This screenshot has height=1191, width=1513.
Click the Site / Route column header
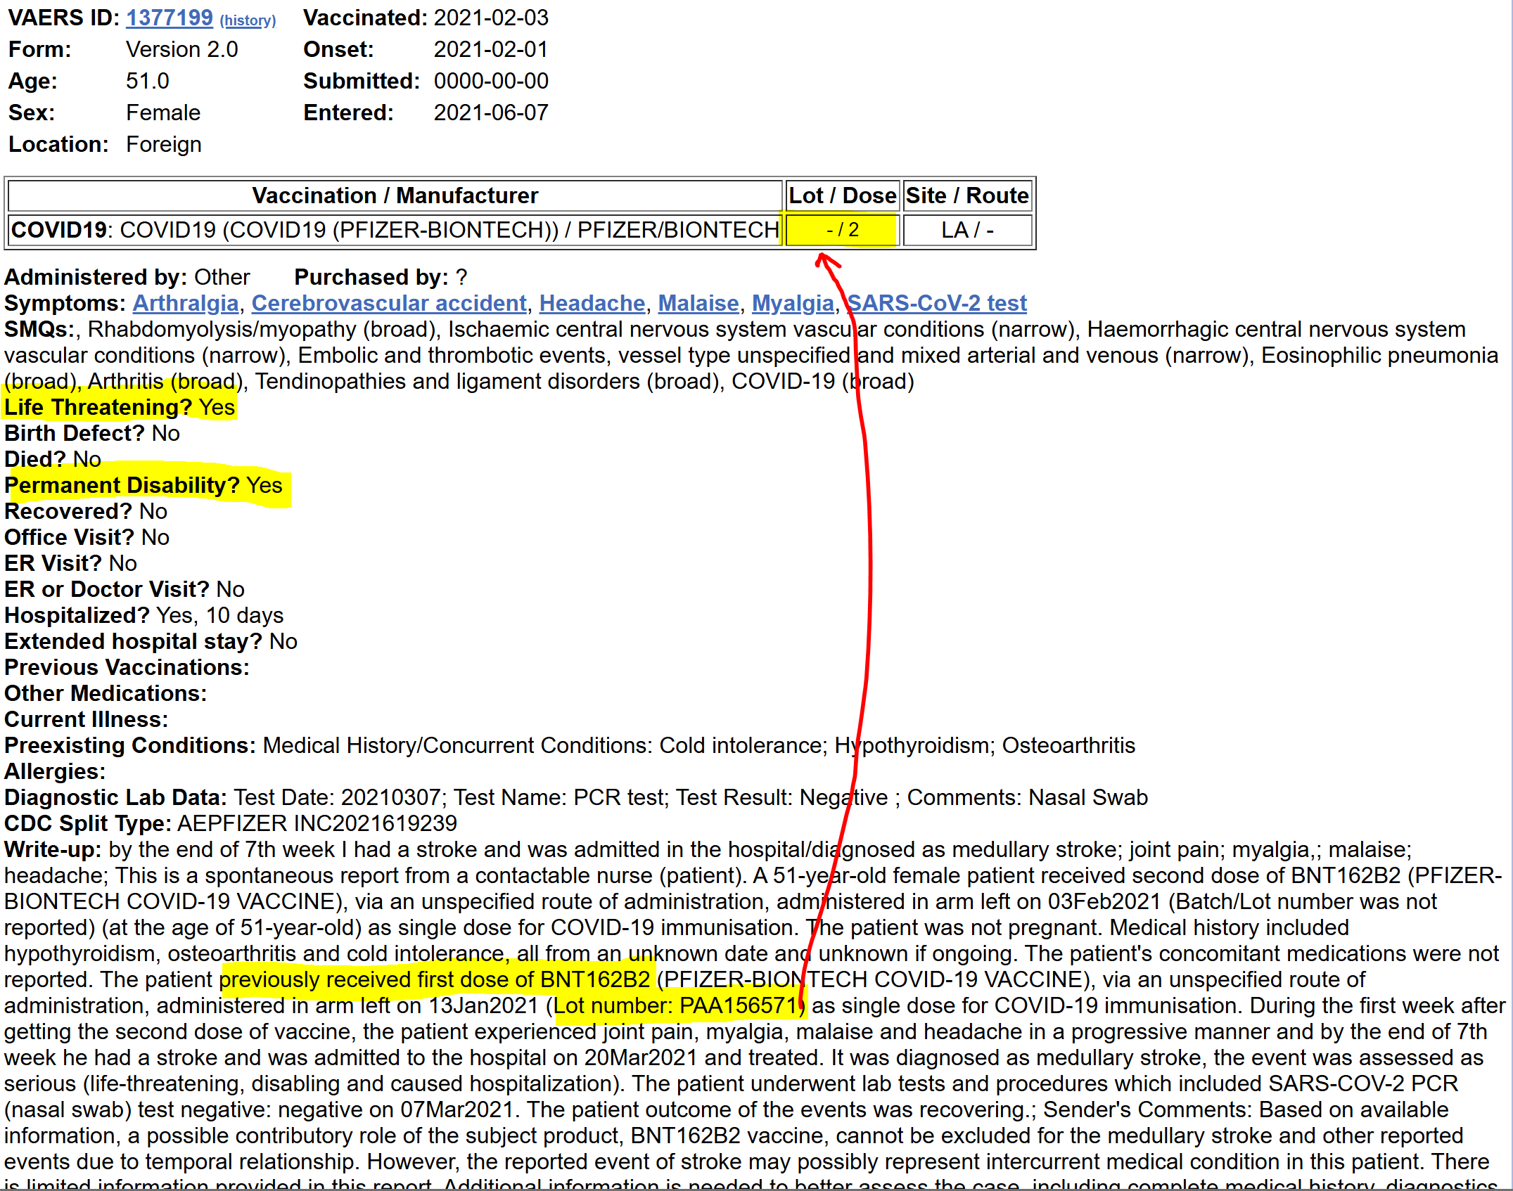[x=966, y=195]
